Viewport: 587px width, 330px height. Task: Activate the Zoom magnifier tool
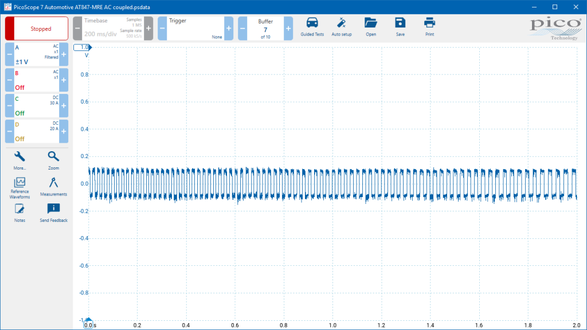pyautogui.click(x=53, y=160)
